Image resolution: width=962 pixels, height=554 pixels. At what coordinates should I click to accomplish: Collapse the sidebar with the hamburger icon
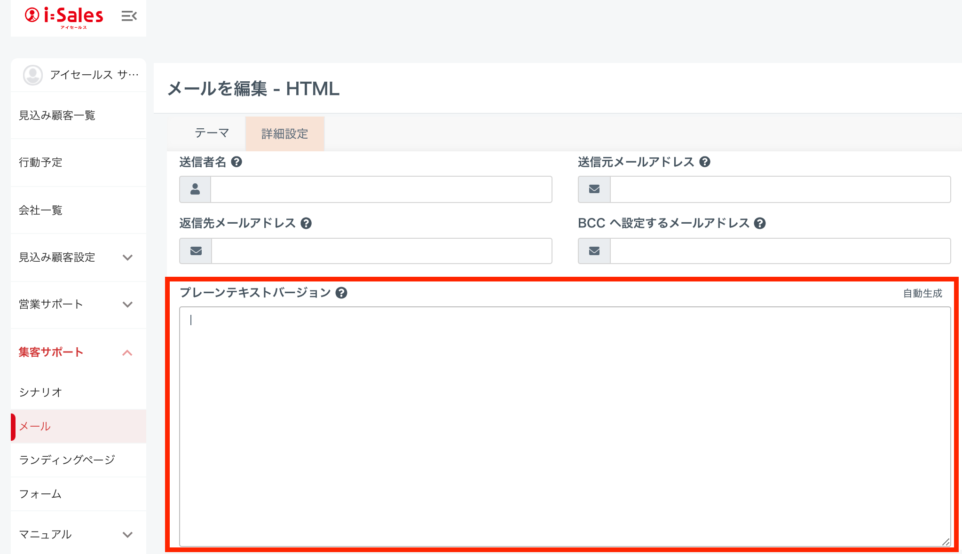129,16
